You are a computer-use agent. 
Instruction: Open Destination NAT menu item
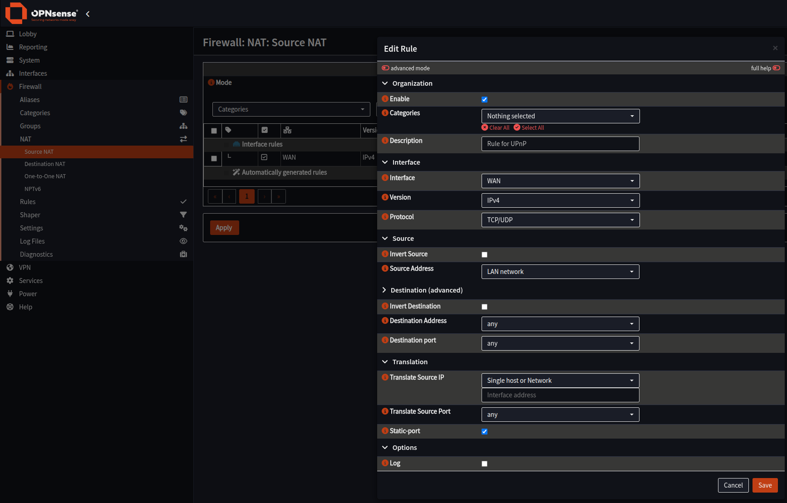coord(45,164)
